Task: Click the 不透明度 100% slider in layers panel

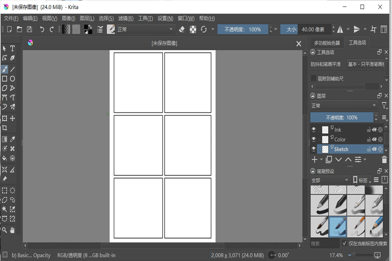Action: coord(342,118)
